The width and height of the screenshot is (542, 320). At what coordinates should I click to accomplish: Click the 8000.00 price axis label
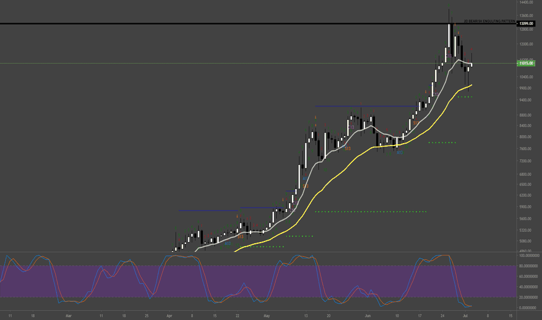pyautogui.click(x=526, y=137)
